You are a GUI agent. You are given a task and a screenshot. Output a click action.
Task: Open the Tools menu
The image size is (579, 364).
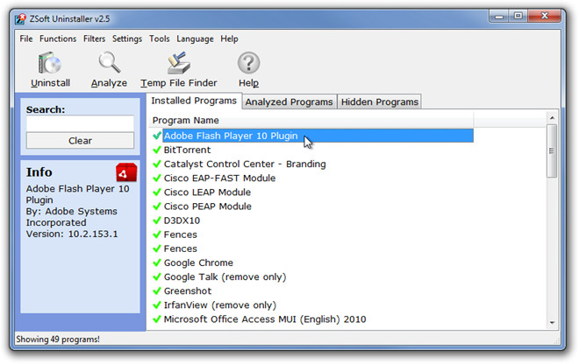tap(160, 38)
